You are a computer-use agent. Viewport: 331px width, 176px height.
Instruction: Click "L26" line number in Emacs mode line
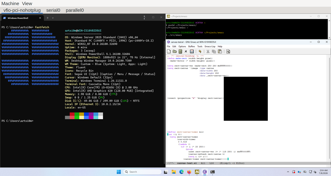tap(211, 163)
